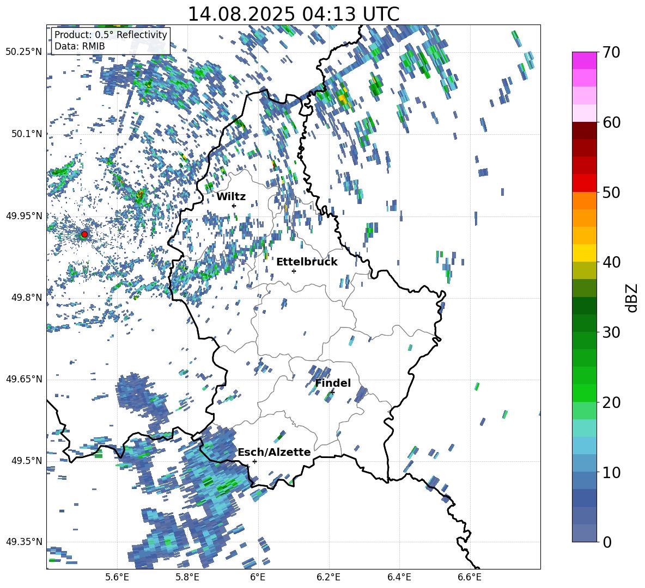Screen dimensions: 645x588
Task: Click the 50.25°N latitude label
Action: 24,52
